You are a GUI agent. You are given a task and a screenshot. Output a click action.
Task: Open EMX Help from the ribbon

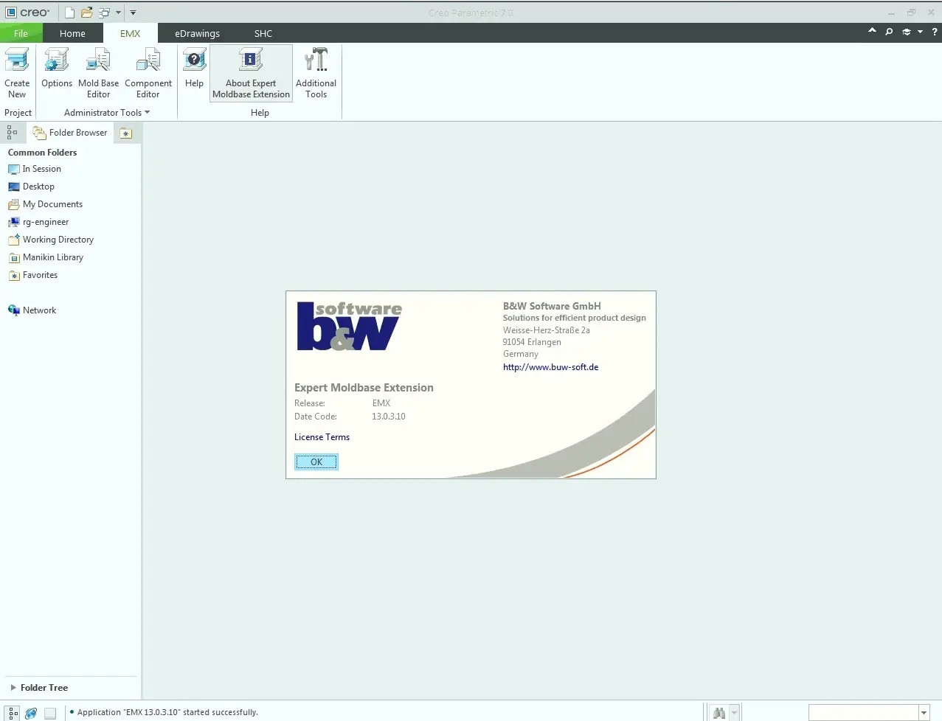point(194,69)
